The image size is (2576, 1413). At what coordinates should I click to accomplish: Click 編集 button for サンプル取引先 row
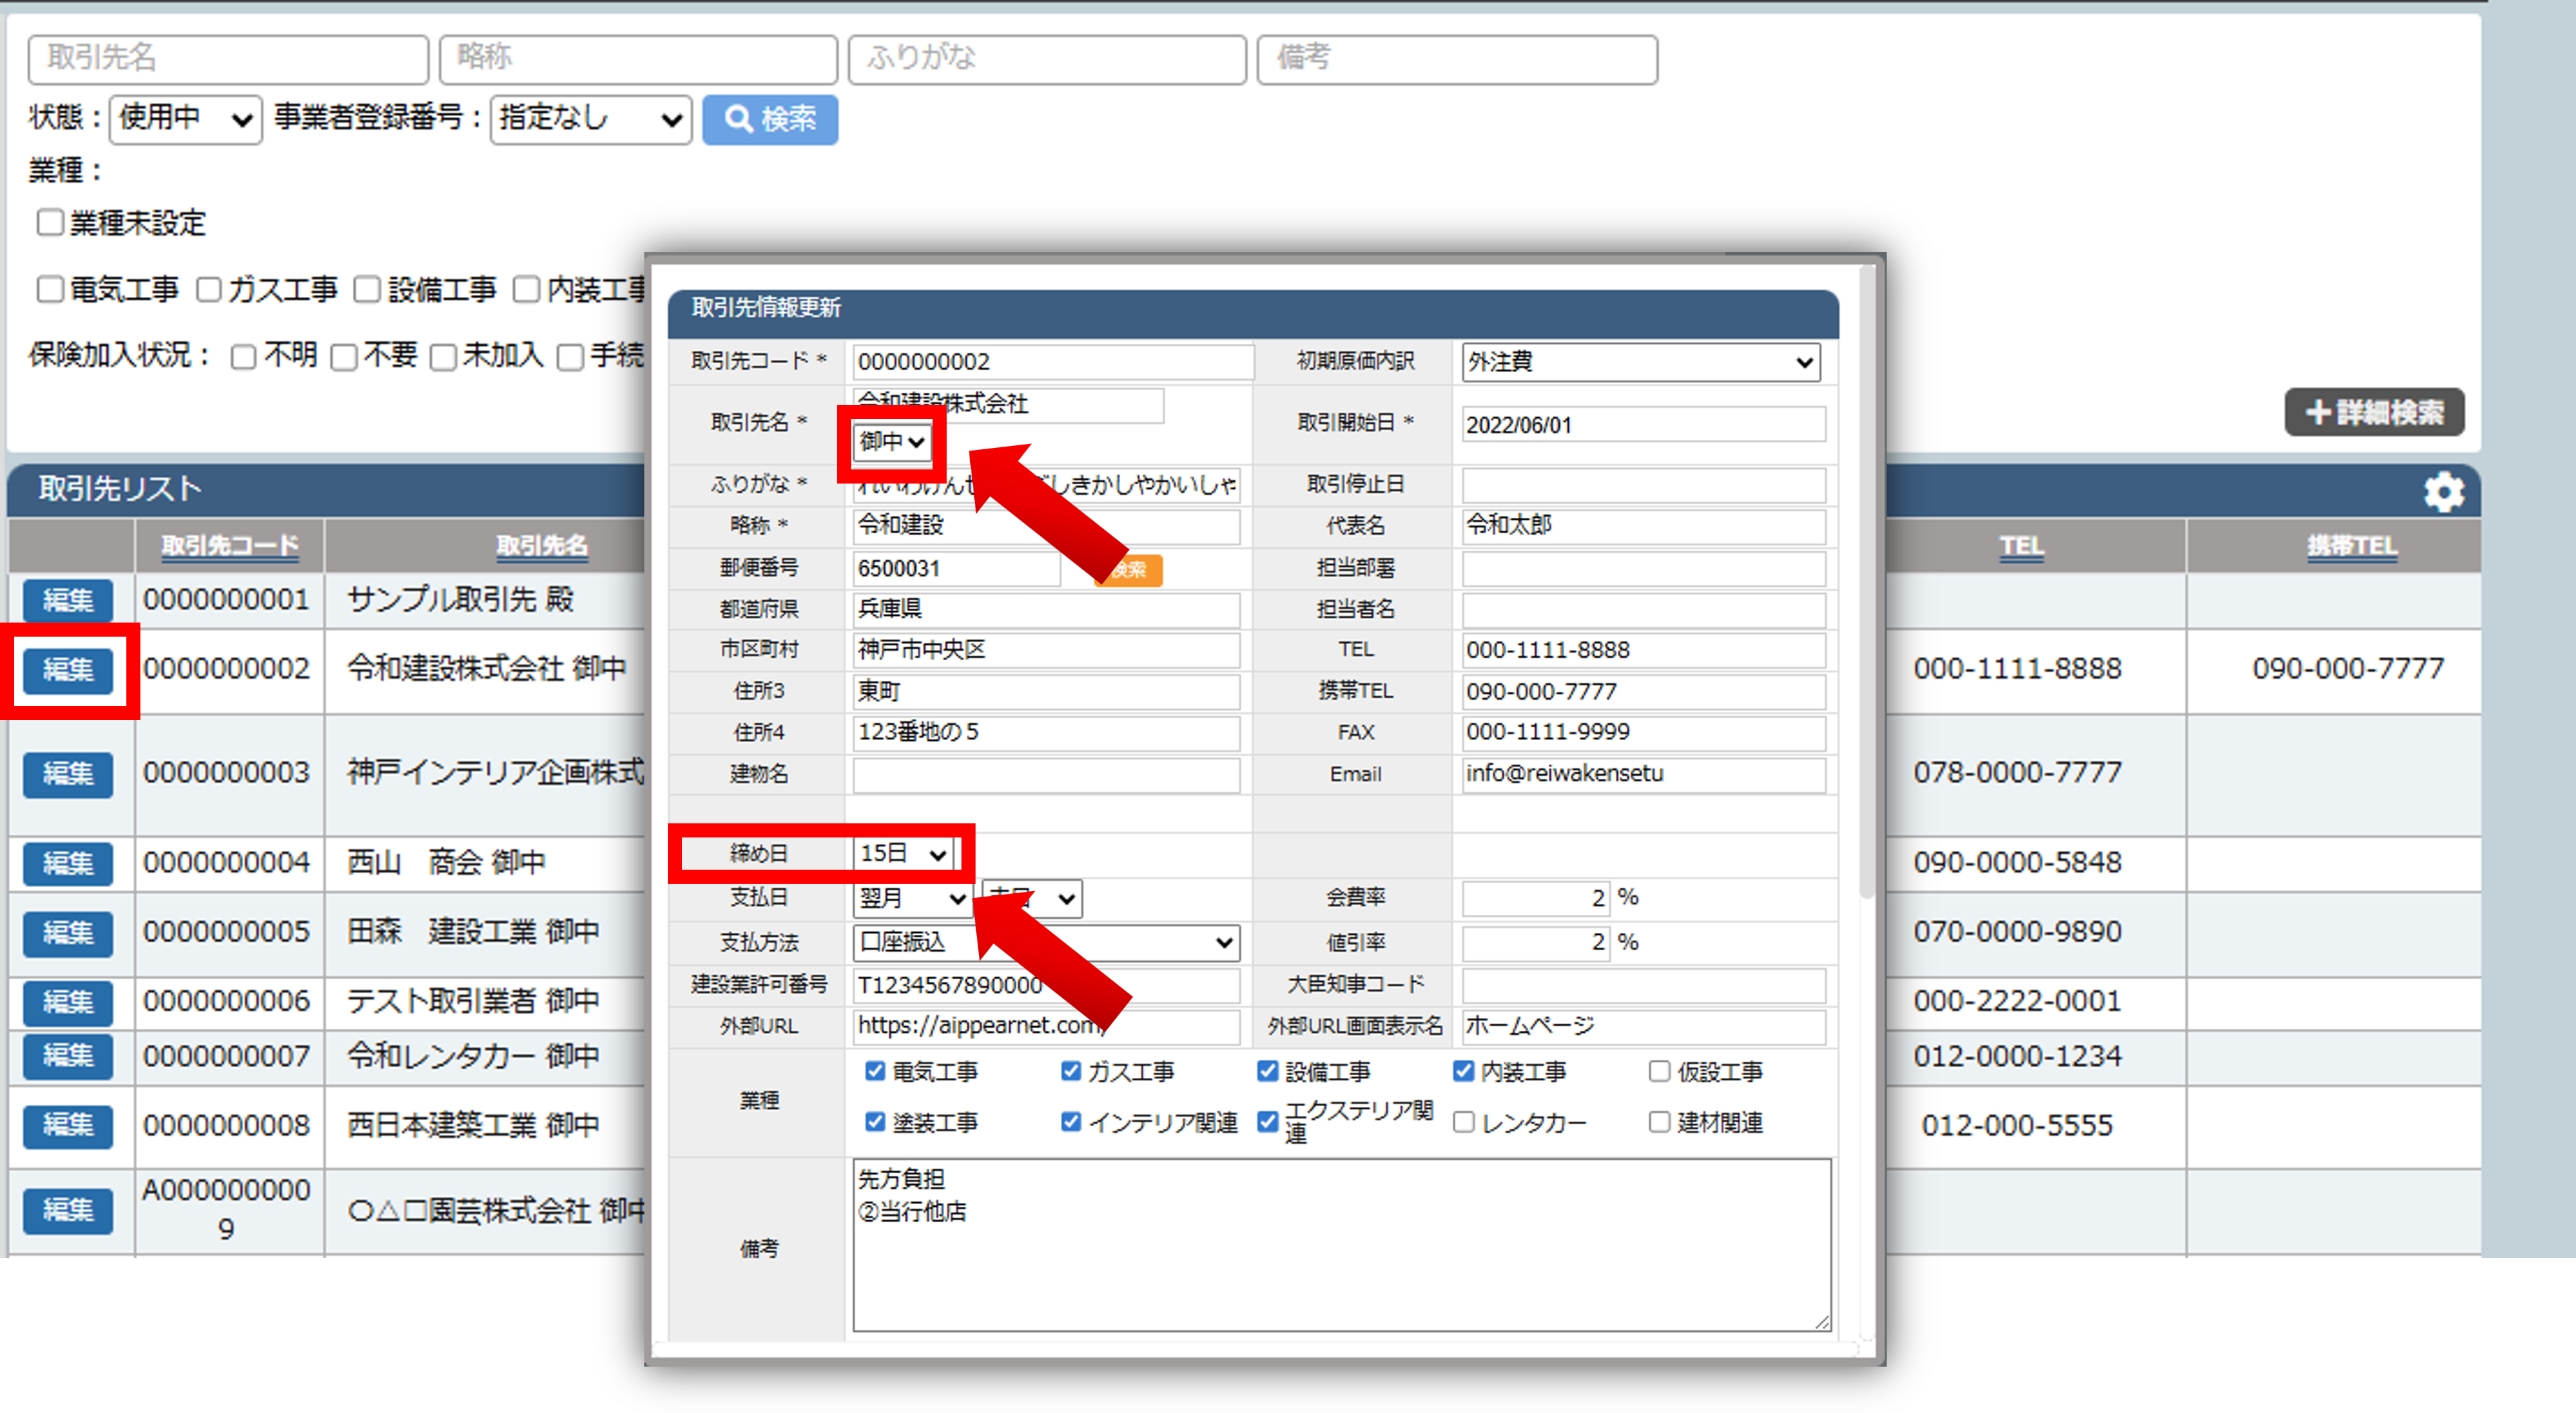pyautogui.click(x=67, y=600)
